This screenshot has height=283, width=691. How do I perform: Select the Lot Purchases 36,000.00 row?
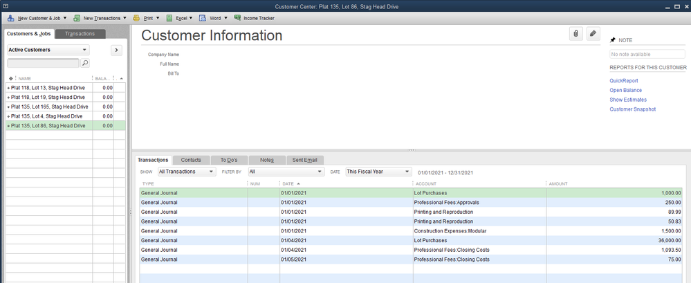[411, 241]
